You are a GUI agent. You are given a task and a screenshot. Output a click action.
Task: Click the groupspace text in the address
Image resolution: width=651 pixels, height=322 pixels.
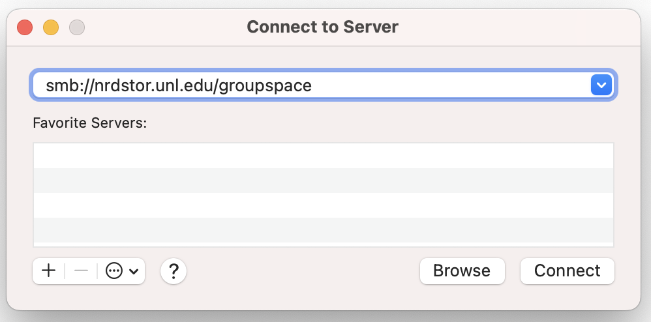pos(265,85)
